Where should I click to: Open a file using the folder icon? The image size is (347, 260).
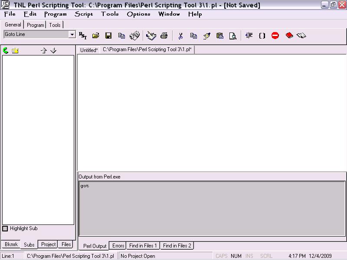(x=95, y=36)
